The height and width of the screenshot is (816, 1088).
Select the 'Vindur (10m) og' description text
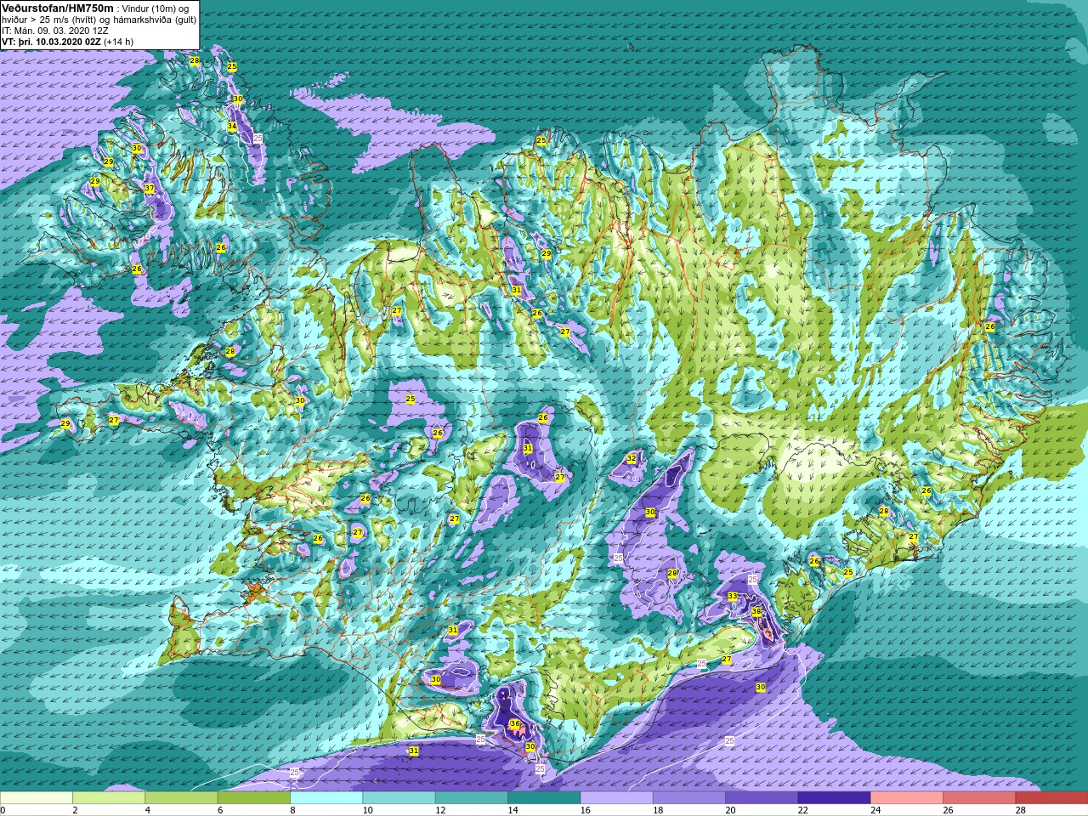156,8
